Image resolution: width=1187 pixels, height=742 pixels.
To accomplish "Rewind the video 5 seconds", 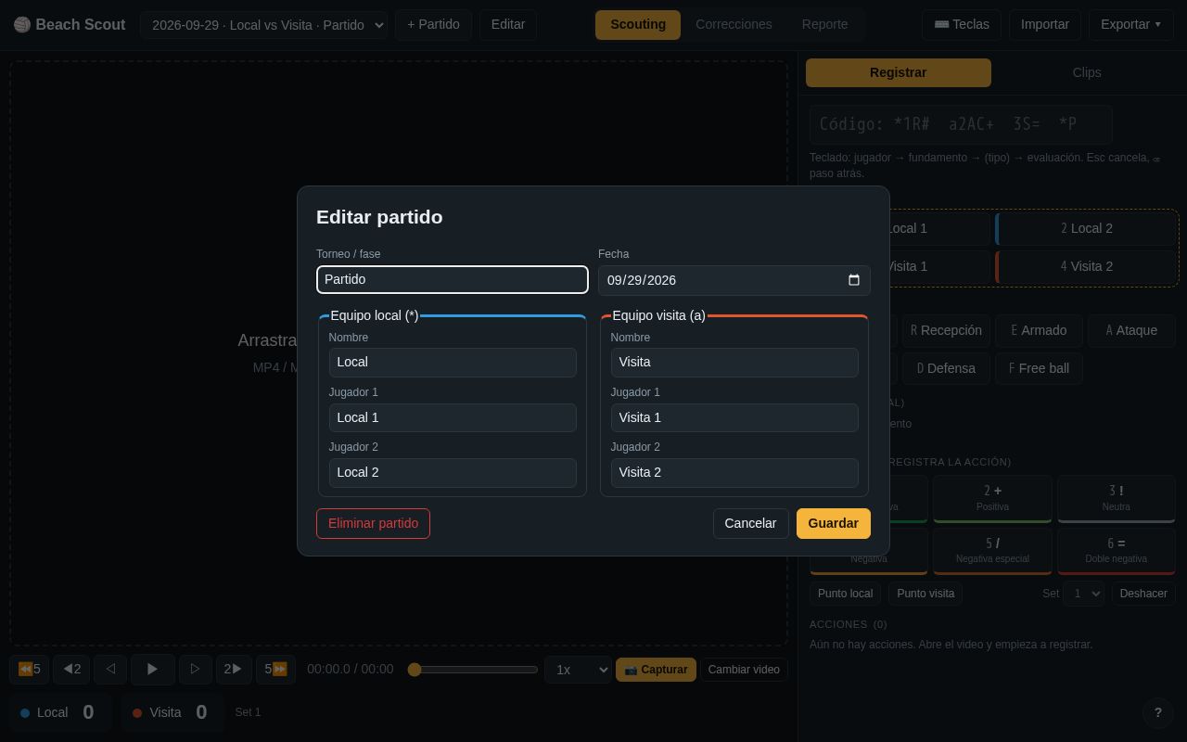I will [29, 670].
